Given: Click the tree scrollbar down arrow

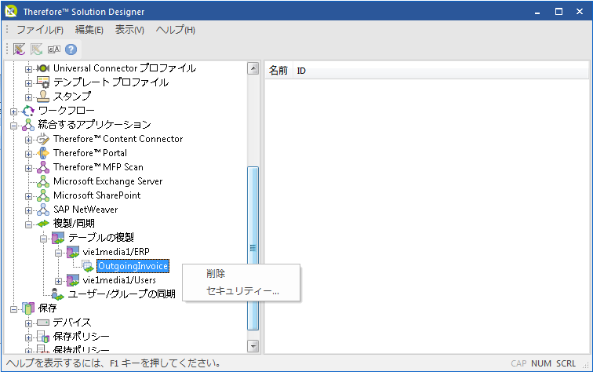Looking at the screenshot, I should pyautogui.click(x=253, y=346).
